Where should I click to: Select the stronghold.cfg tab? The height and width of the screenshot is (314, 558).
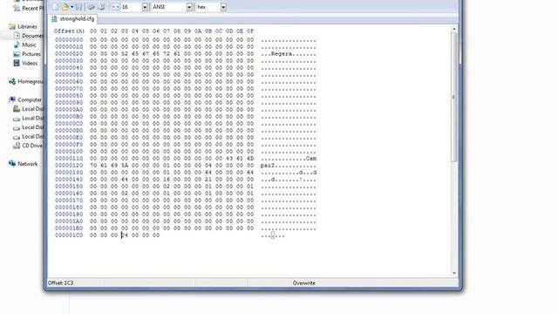(73, 19)
